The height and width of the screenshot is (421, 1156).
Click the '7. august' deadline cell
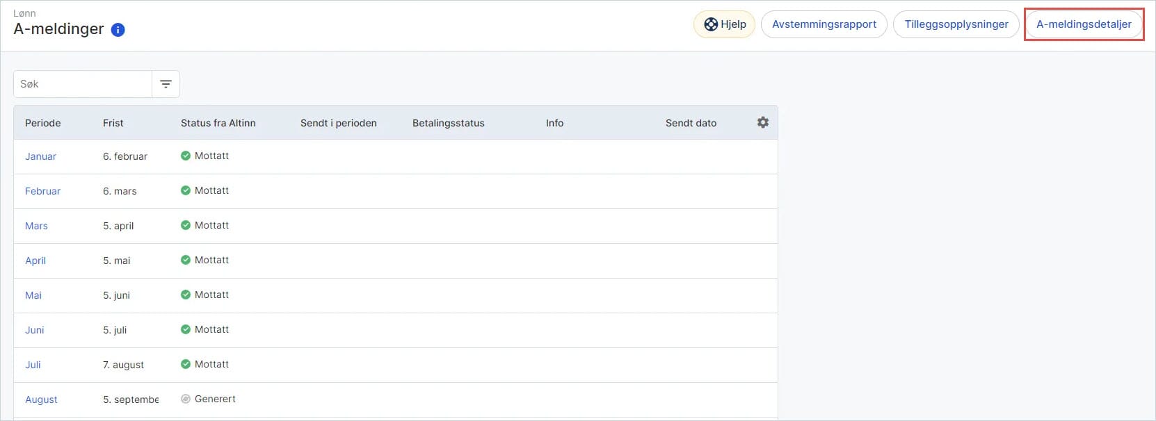pyautogui.click(x=124, y=365)
